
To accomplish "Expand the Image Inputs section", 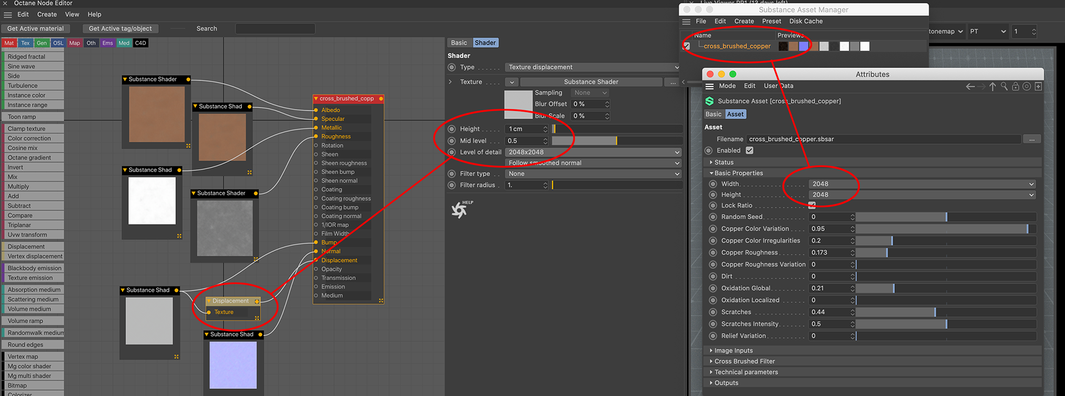I will tap(733, 351).
